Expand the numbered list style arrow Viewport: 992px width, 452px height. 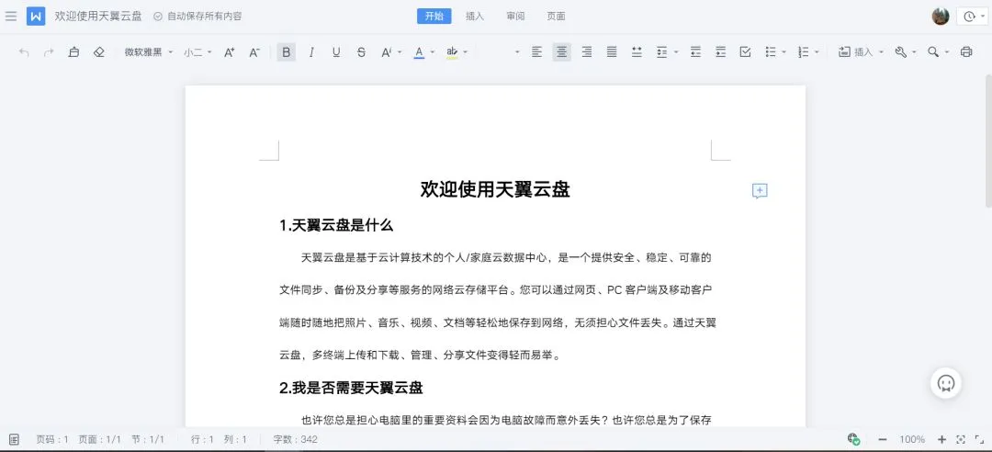tap(817, 52)
